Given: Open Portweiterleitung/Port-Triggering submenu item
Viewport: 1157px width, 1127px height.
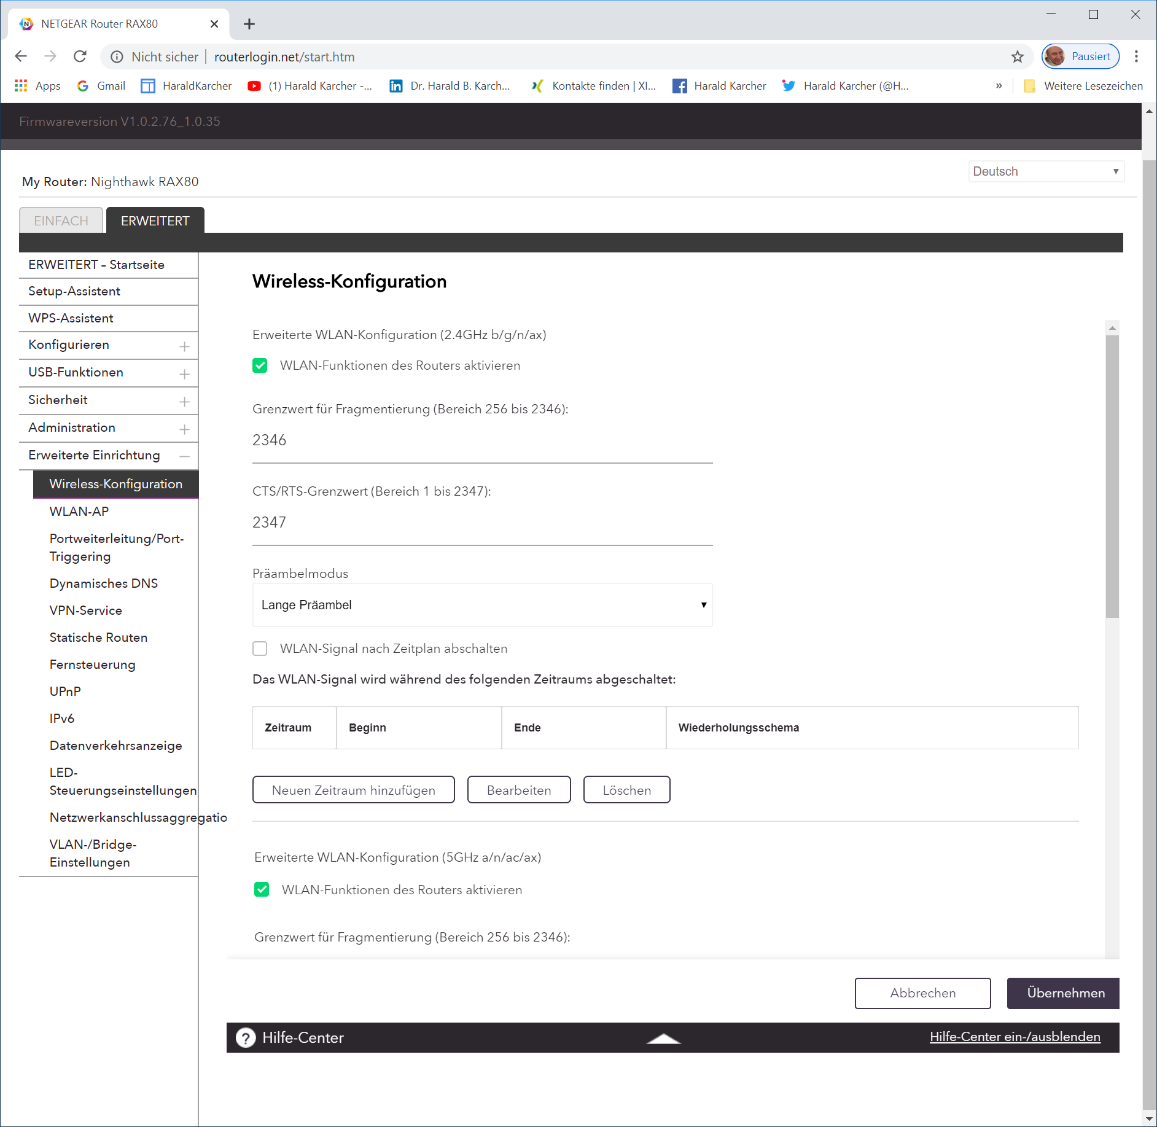Looking at the screenshot, I should (x=117, y=548).
